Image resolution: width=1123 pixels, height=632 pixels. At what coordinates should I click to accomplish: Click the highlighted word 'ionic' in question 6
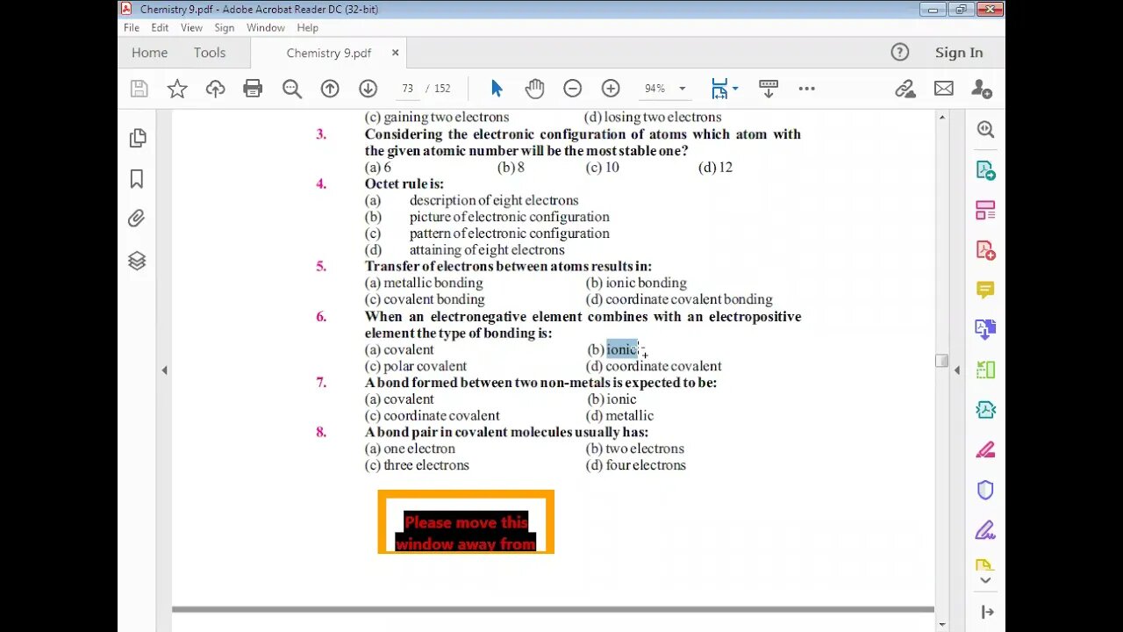click(621, 349)
